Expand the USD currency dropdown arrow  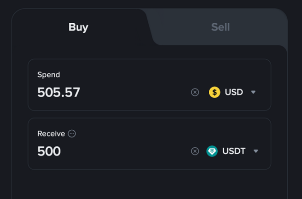point(253,92)
